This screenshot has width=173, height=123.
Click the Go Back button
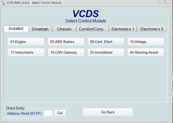[x=108, y=112]
